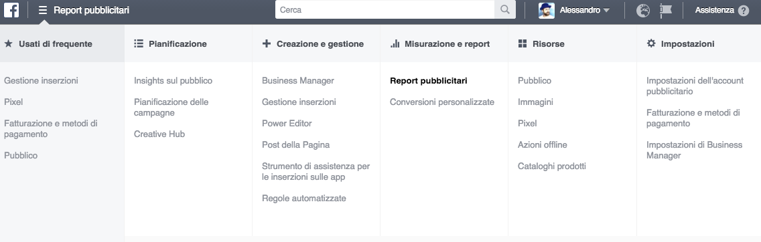
Task: Select the Pianificazione heading
Action: (178, 44)
